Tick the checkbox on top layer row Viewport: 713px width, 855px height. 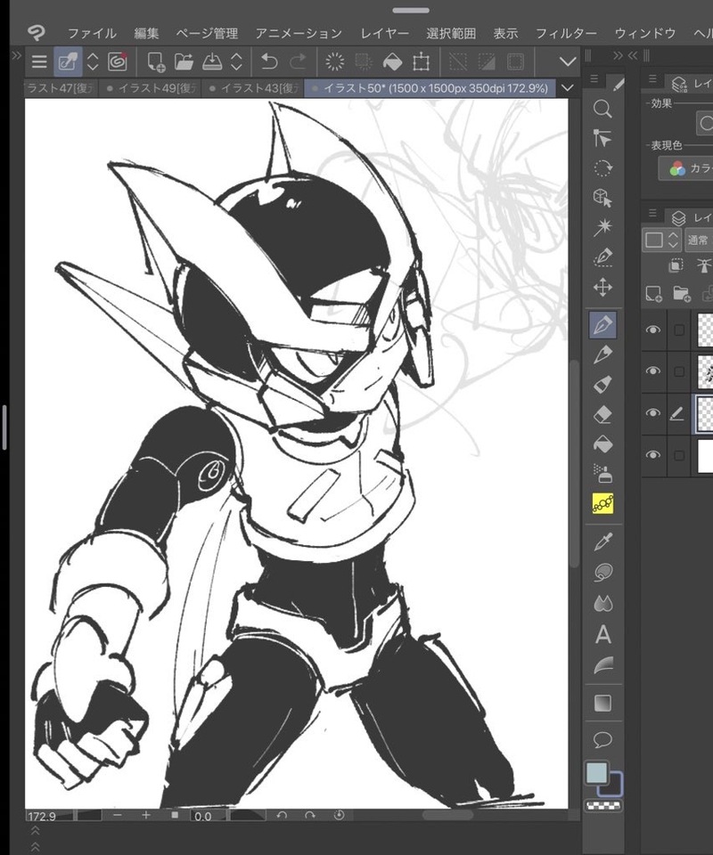click(x=679, y=330)
